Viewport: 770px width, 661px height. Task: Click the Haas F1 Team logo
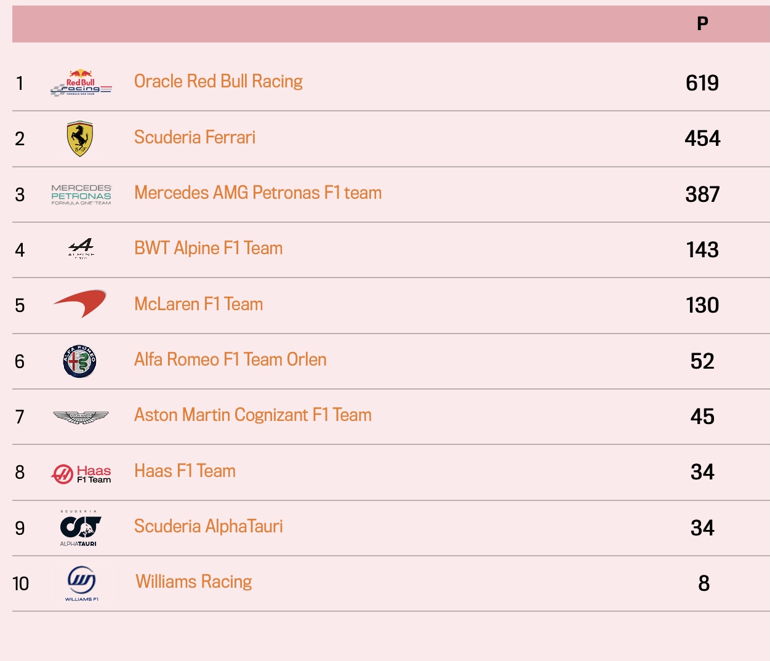tap(81, 474)
